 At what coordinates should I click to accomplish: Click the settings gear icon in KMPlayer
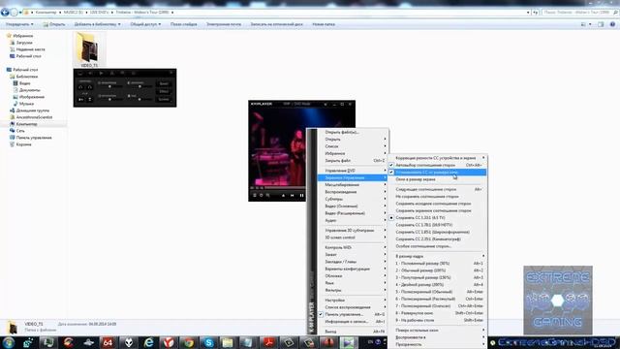pos(261,195)
